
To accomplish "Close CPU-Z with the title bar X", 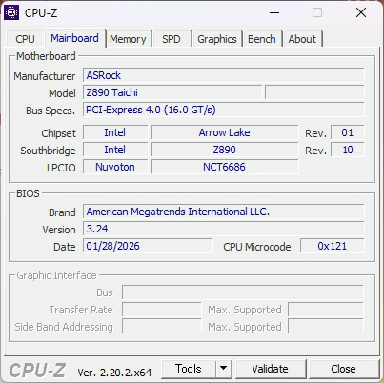I will (x=361, y=12).
